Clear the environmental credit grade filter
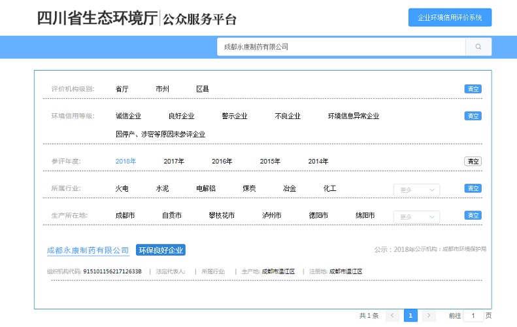The width and height of the screenshot is (517, 327). click(473, 116)
